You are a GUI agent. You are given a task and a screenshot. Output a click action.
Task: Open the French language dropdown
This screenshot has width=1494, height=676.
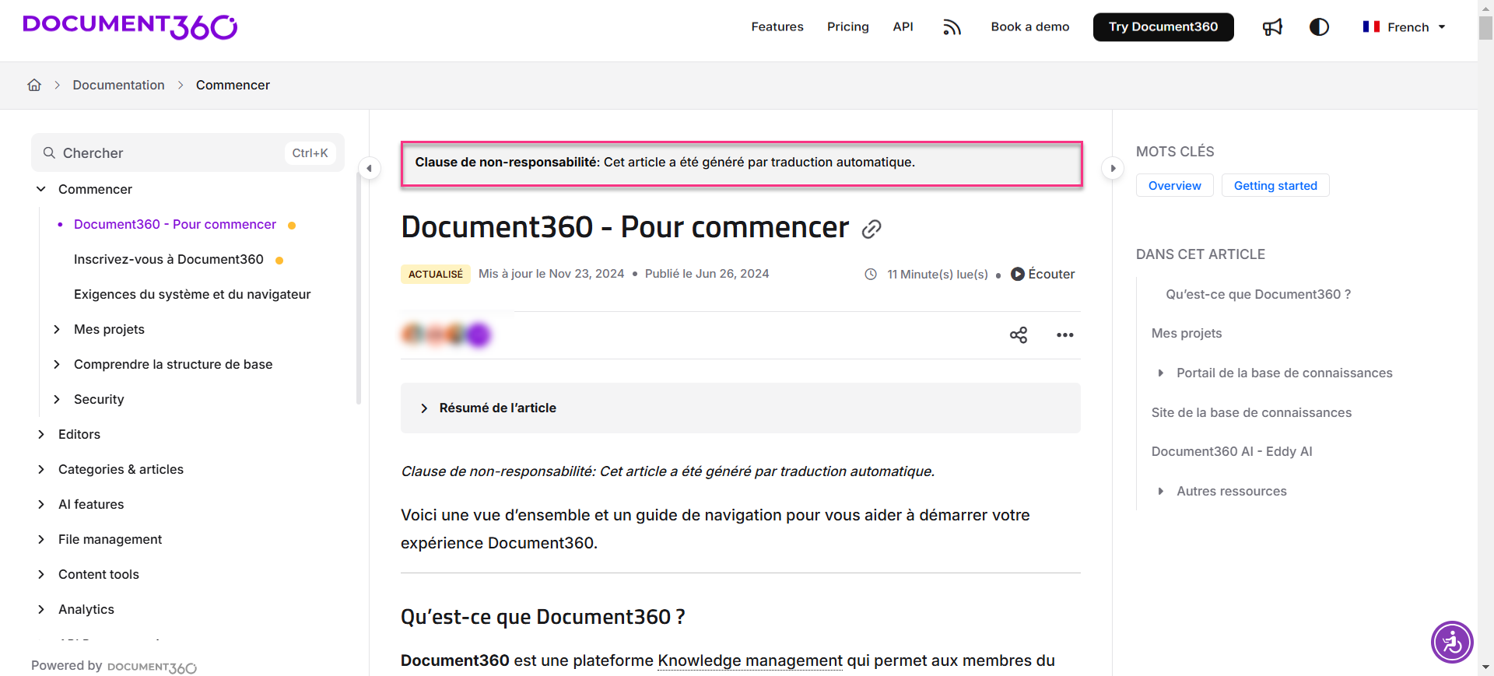pyautogui.click(x=1405, y=27)
